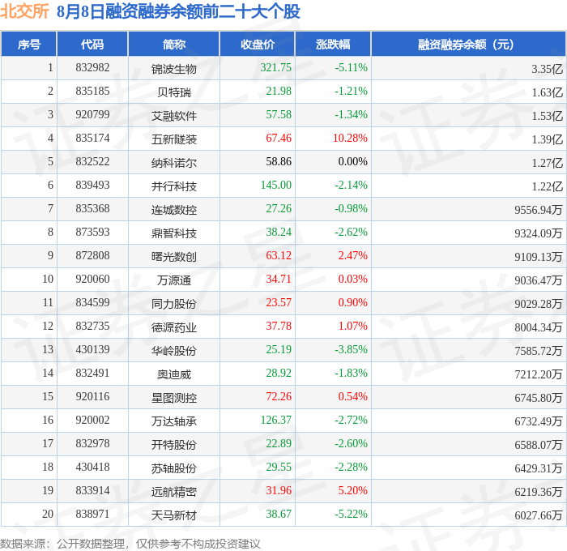Click closing price 145.00

coord(276,186)
